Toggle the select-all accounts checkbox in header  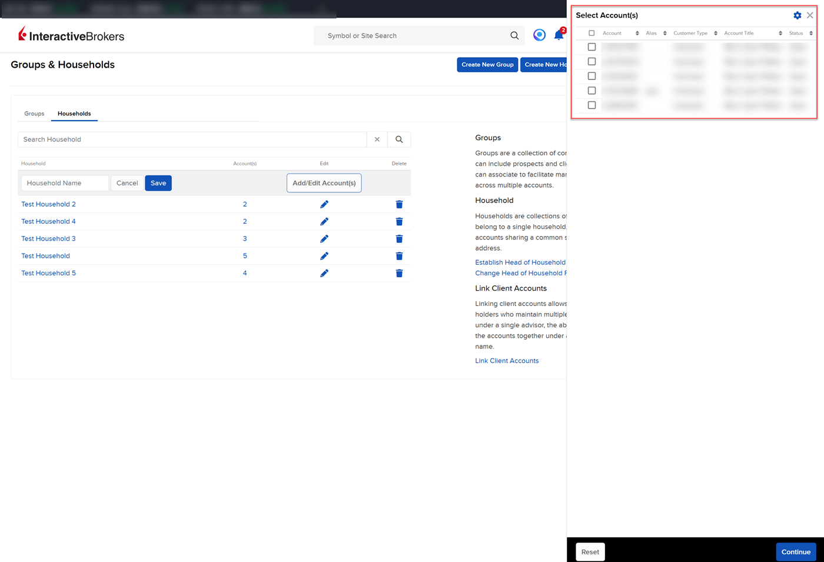592,33
